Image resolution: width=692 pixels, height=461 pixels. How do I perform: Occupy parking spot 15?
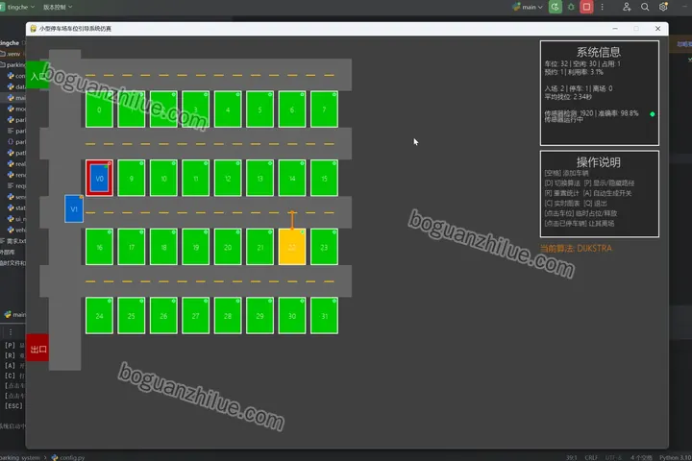click(x=325, y=179)
